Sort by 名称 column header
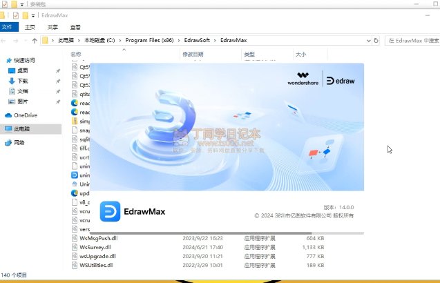 [x=76, y=54]
